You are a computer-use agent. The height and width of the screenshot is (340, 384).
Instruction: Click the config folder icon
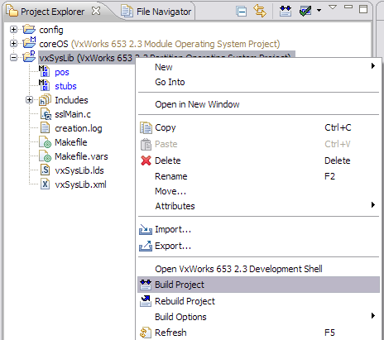[29, 29]
